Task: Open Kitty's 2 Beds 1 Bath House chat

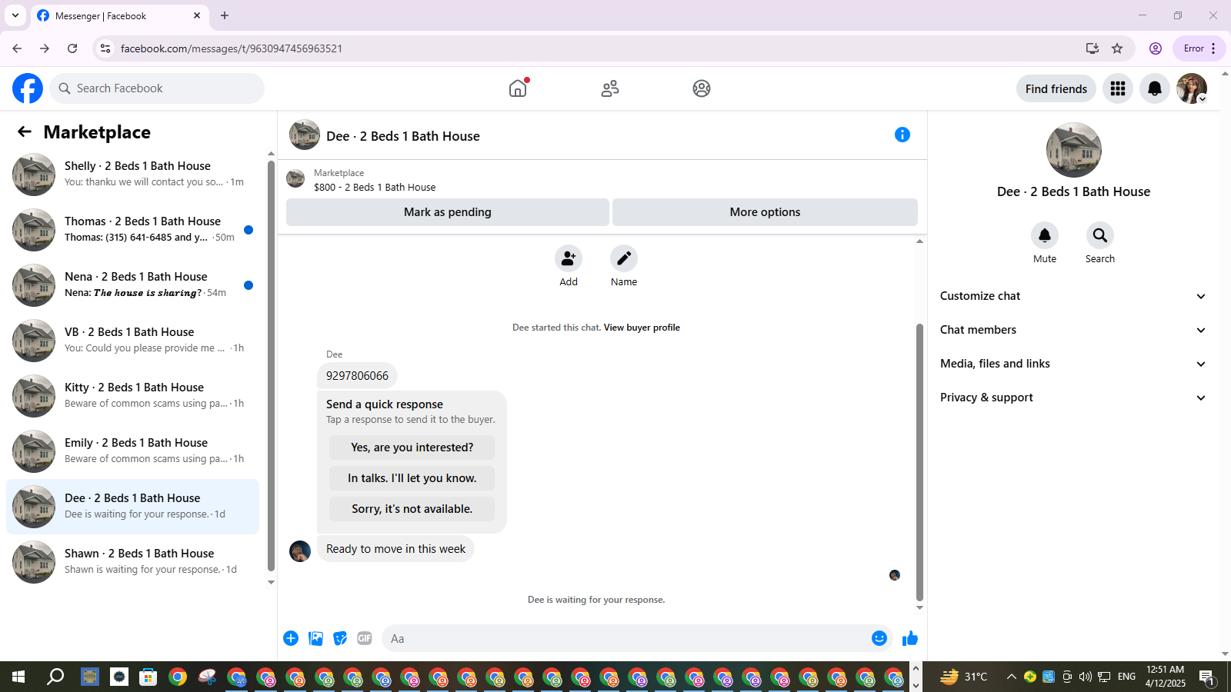Action: [132, 396]
